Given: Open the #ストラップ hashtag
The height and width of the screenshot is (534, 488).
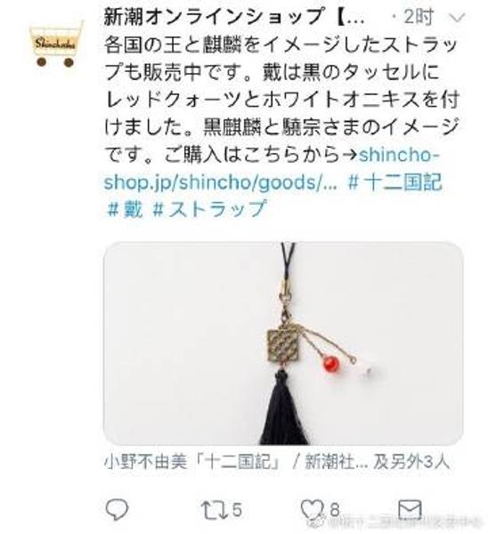Looking at the screenshot, I should (x=209, y=209).
